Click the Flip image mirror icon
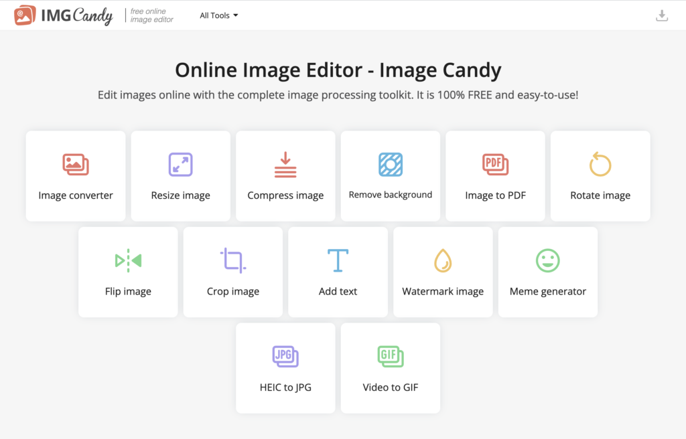This screenshot has width=686, height=439. click(x=128, y=260)
